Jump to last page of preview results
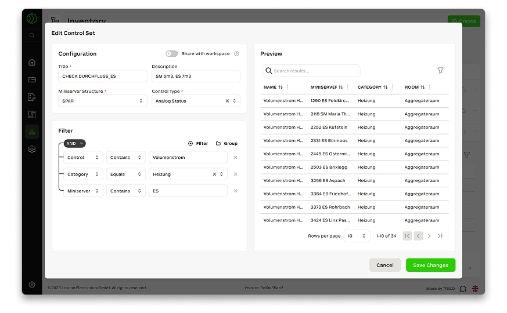 point(440,236)
